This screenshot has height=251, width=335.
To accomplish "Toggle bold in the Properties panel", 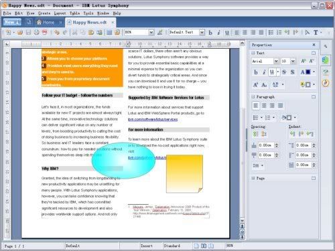I will tap(256, 72).
